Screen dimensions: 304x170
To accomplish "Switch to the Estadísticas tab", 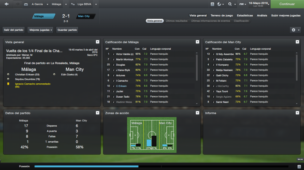I will click(x=245, y=15).
